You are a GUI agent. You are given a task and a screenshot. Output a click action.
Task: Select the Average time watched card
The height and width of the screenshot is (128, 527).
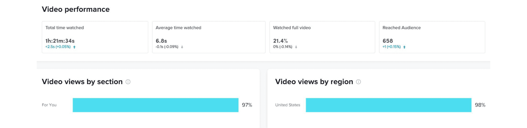209,37
